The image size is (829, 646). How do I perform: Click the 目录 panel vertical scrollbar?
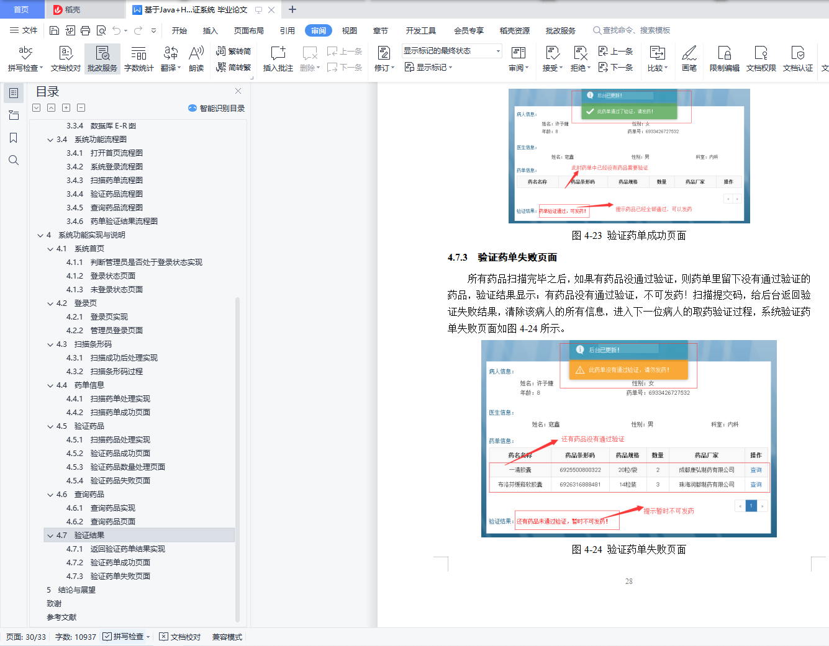coord(237,459)
